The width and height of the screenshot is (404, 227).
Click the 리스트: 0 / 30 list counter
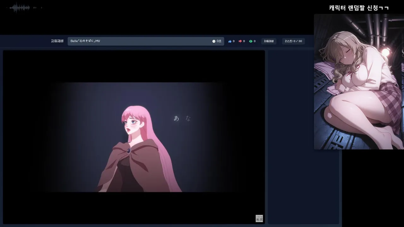click(x=293, y=41)
